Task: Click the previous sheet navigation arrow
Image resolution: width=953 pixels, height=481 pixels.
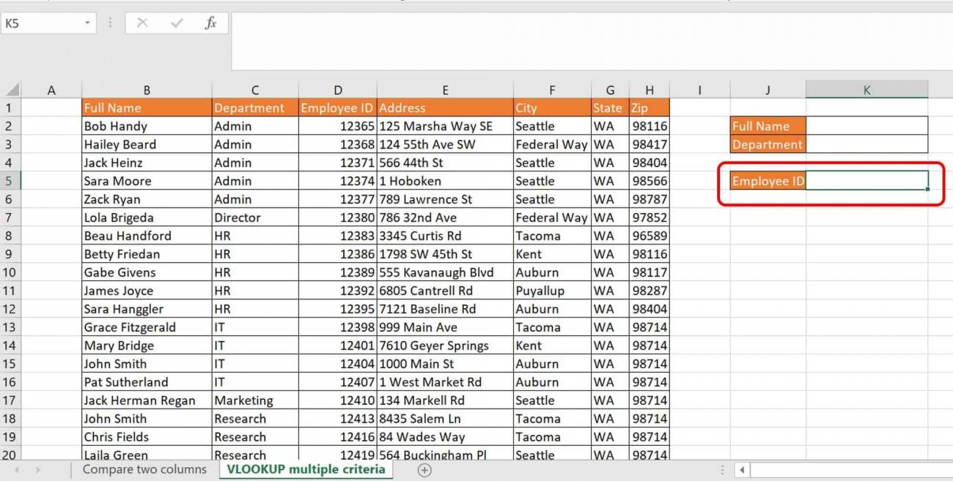Action: [17, 470]
